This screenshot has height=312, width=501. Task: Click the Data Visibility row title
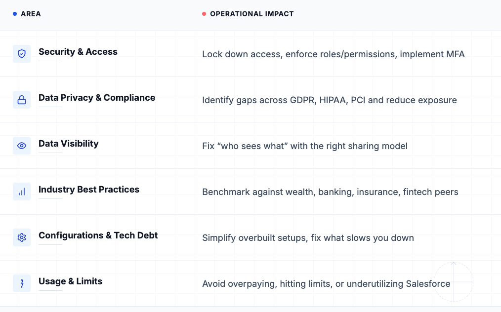tap(68, 144)
